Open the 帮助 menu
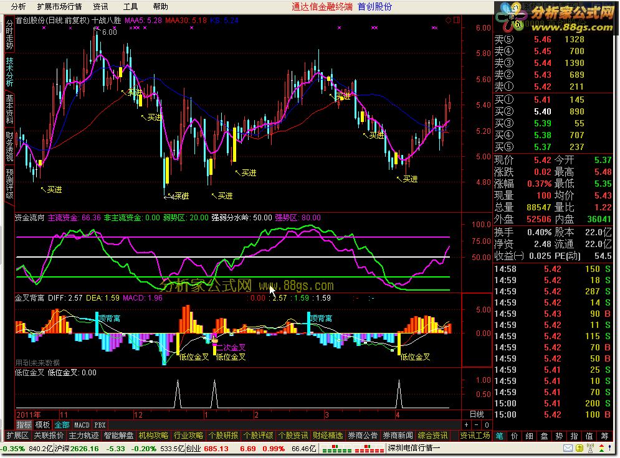This screenshot has height=458, width=620. point(160,7)
